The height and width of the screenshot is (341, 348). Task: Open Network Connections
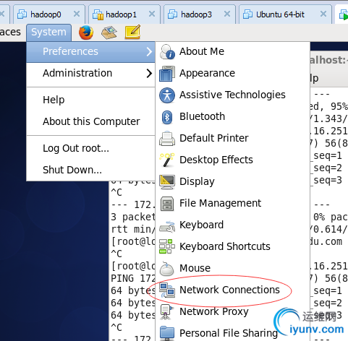232,290
